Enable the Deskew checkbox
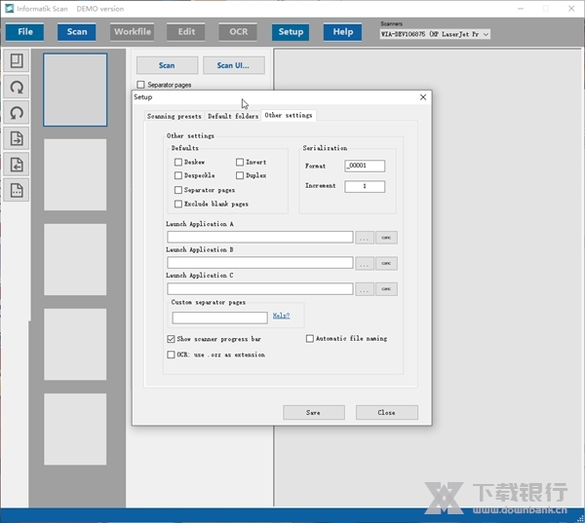Screen dimensions: 585x523 [178, 163]
